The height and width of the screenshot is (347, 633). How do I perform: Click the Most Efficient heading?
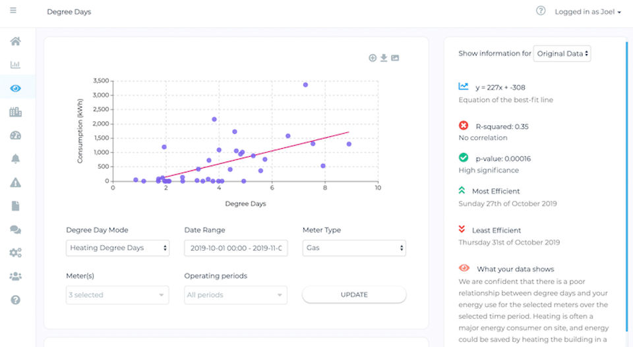tap(496, 191)
